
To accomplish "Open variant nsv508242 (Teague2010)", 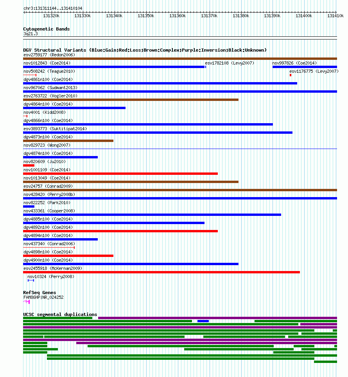I will [49, 71].
